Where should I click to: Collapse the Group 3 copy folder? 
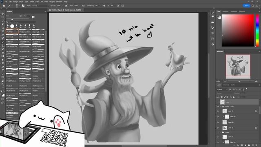click(x=221, y=107)
